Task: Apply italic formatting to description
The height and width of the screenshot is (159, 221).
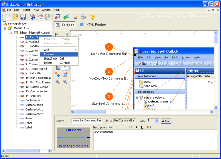Action: 136,127
